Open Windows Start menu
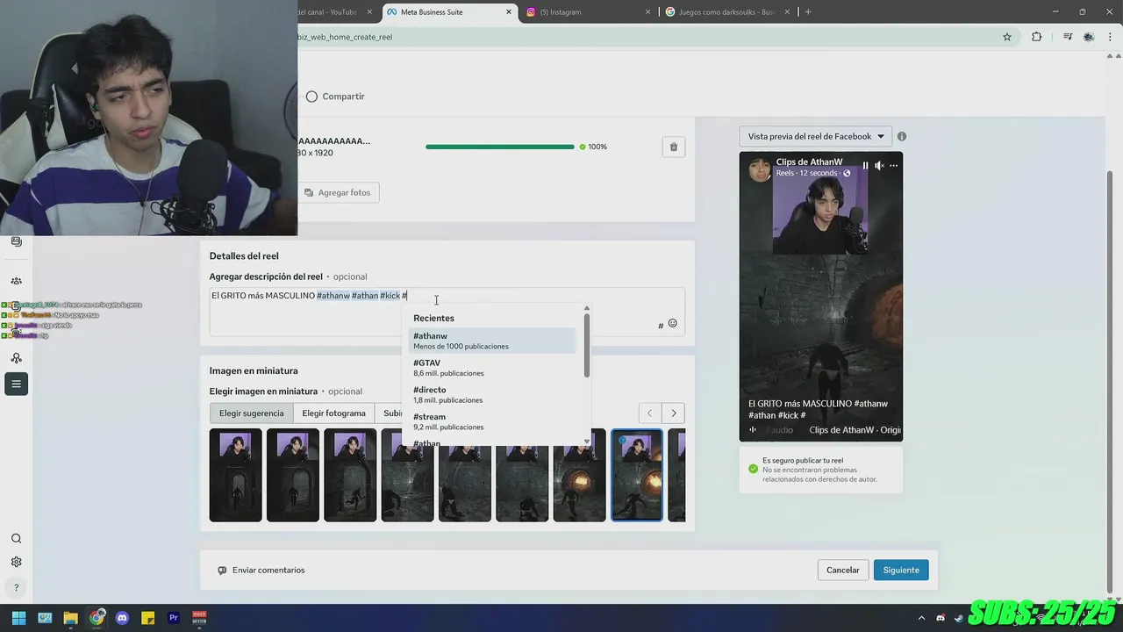 [x=18, y=618]
